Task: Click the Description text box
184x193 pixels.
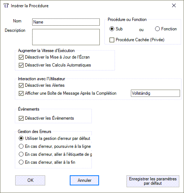Action: click(66, 37)
